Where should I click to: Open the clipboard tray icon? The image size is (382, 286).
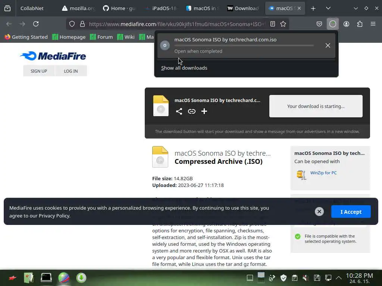[295, 278]
